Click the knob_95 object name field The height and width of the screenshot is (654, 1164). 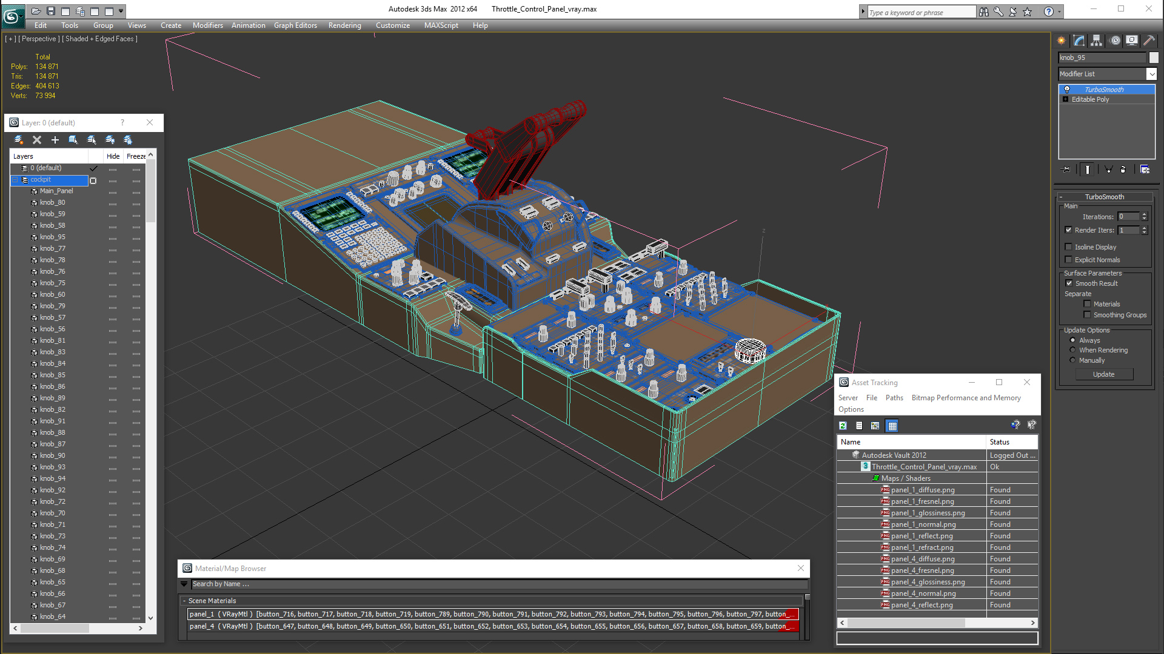pyautogui.click(x=1103, y=58)
